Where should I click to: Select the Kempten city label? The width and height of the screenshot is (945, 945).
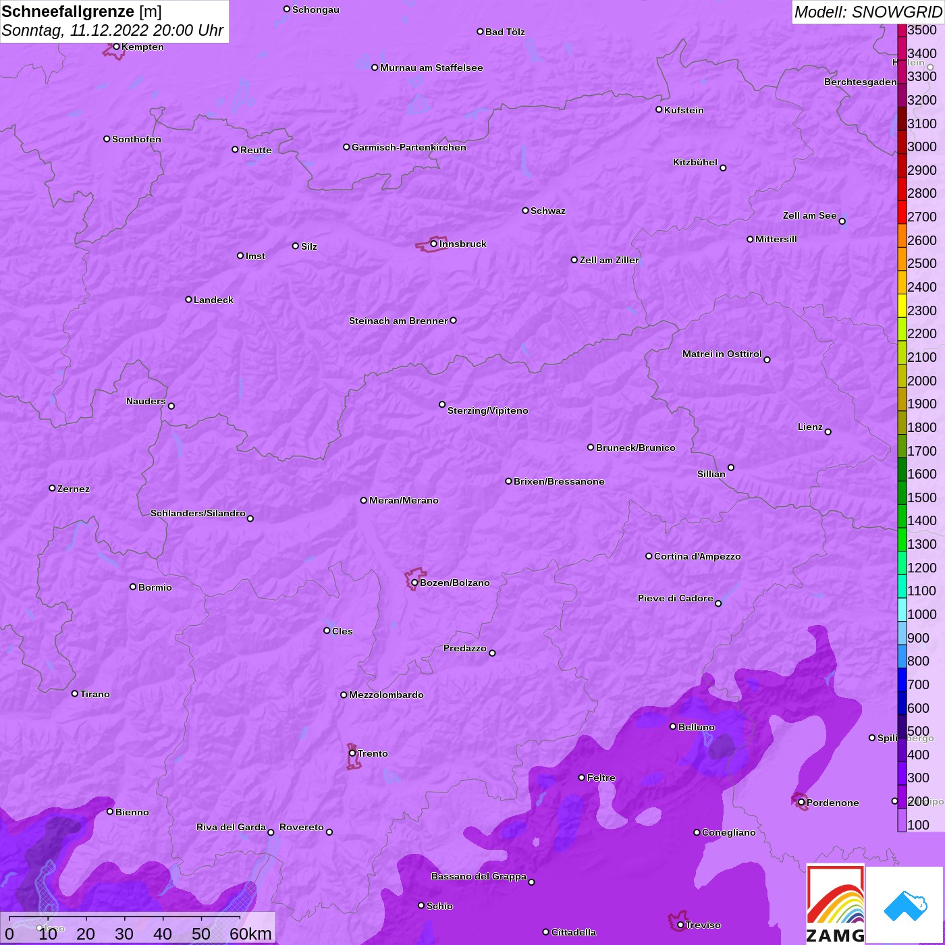(142, 47)
